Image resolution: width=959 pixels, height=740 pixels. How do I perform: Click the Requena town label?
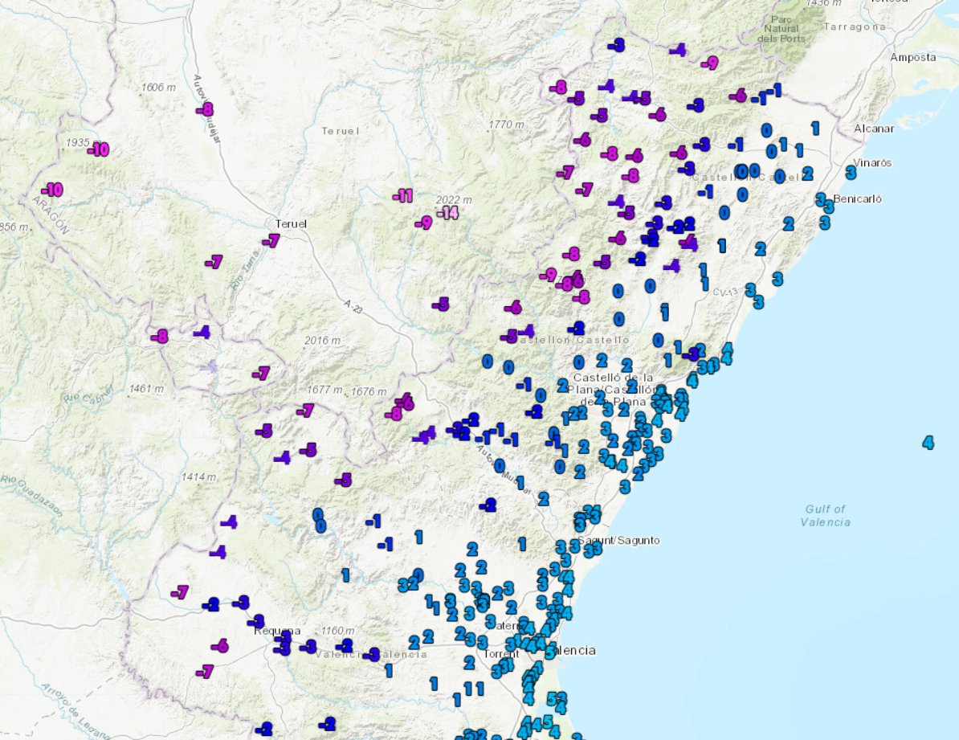click(x=277, y=631)
